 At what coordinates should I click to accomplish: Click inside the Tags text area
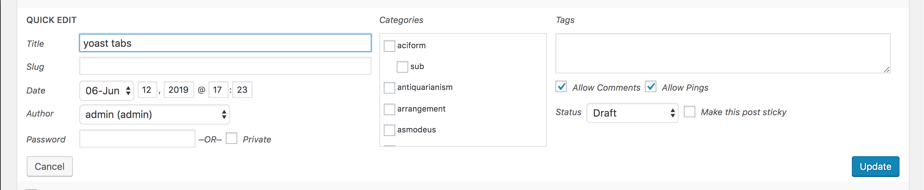click(x=723, y=53)
